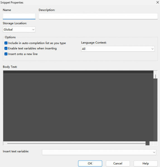Close the Snippet Properties dialog
This screenshot has width=160, height=167.
157,2
